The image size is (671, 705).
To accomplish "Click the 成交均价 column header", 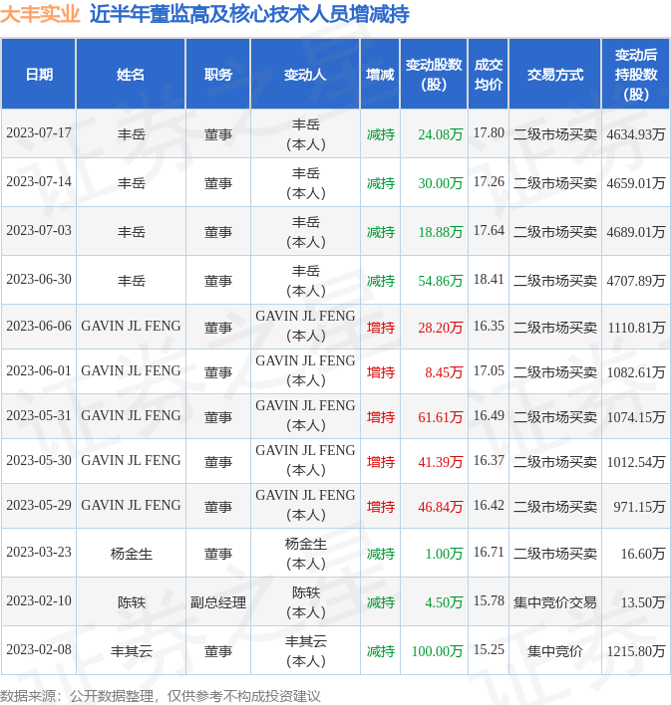I will [489, 75].
